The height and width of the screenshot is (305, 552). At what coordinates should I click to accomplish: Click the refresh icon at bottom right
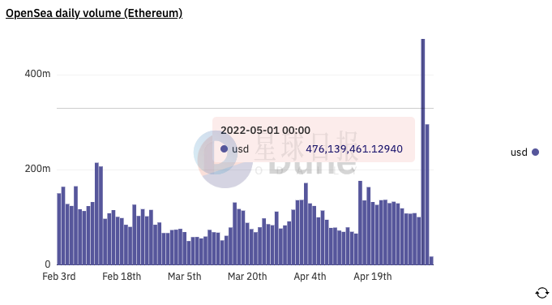tap(542, 293)
